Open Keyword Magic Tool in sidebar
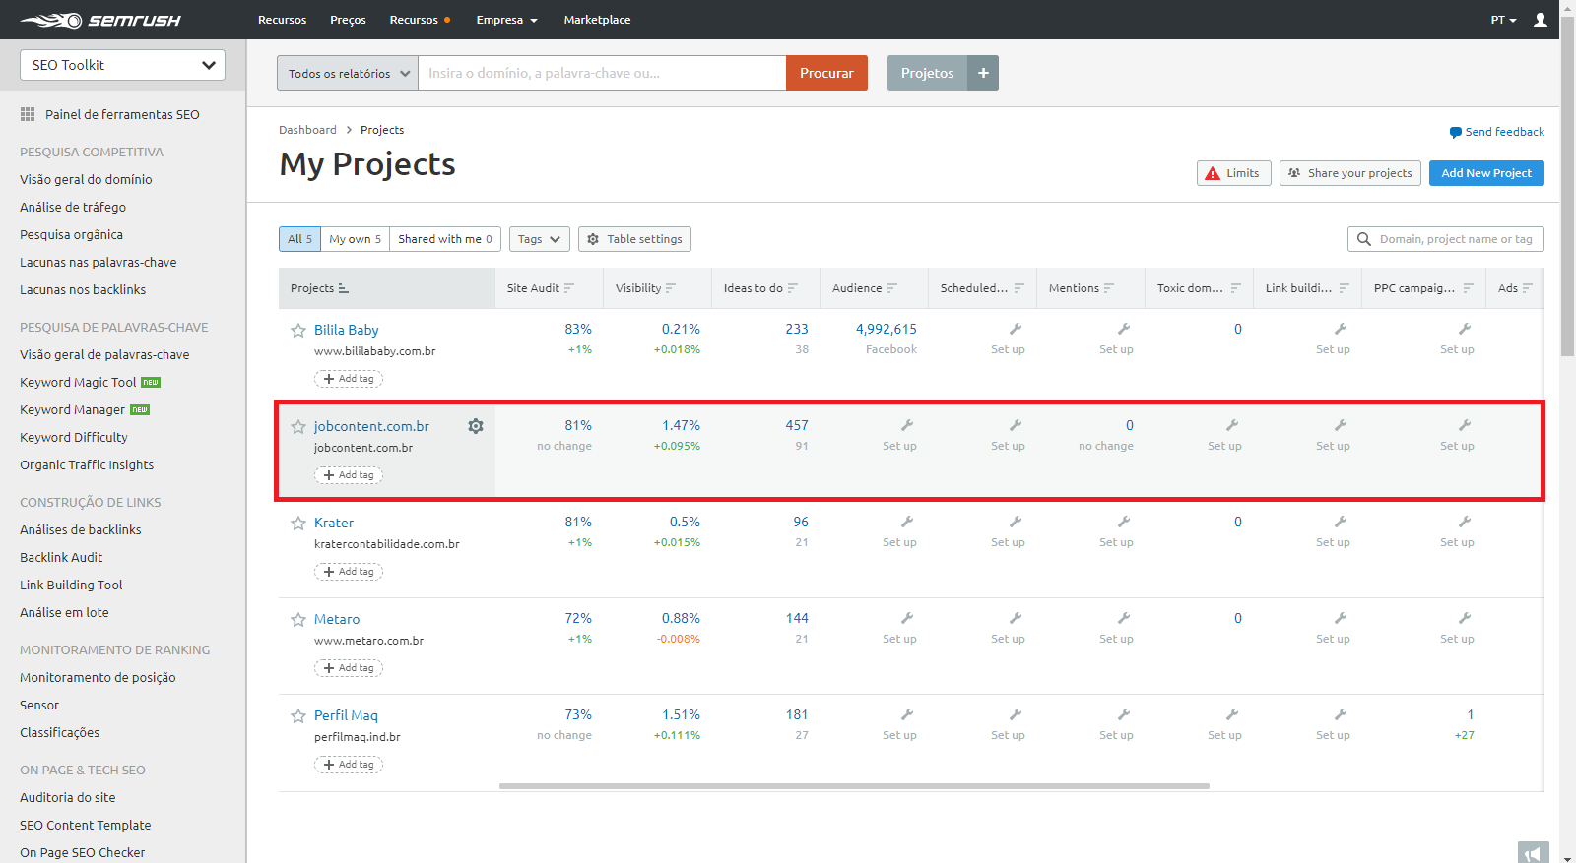 click(x=78, y=382)
